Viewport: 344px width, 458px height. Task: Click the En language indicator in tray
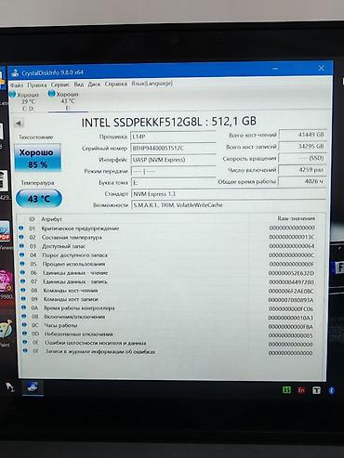point(301,390)
